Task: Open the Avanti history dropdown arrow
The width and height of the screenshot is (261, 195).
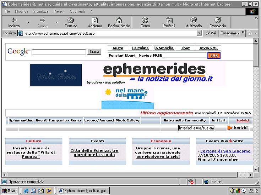Action: click(x=56, y=23)
